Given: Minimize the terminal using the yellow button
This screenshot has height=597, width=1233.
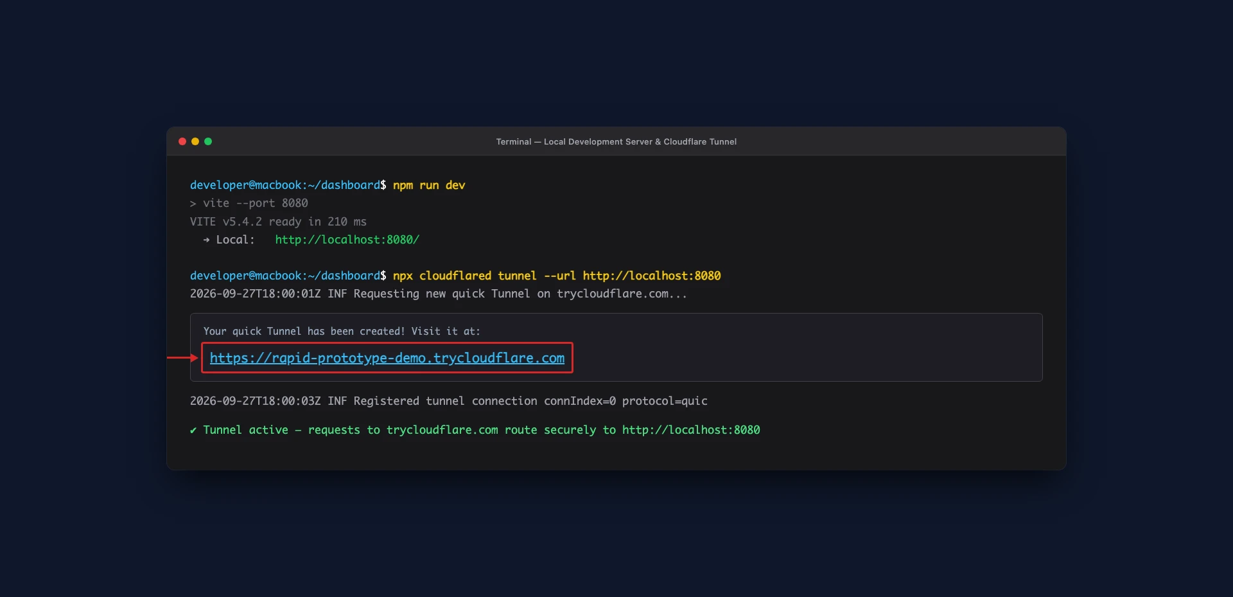Looking at the screenshot, I should pyautogui.click(x=195, y=141).
